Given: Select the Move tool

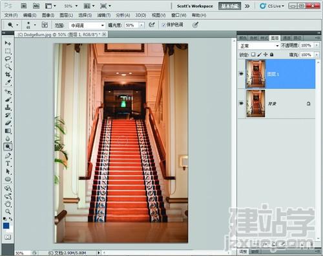Looking at the screenshot, I should (8, 43).
